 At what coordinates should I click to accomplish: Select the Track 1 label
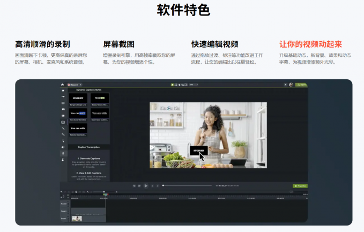click(63, 219)
